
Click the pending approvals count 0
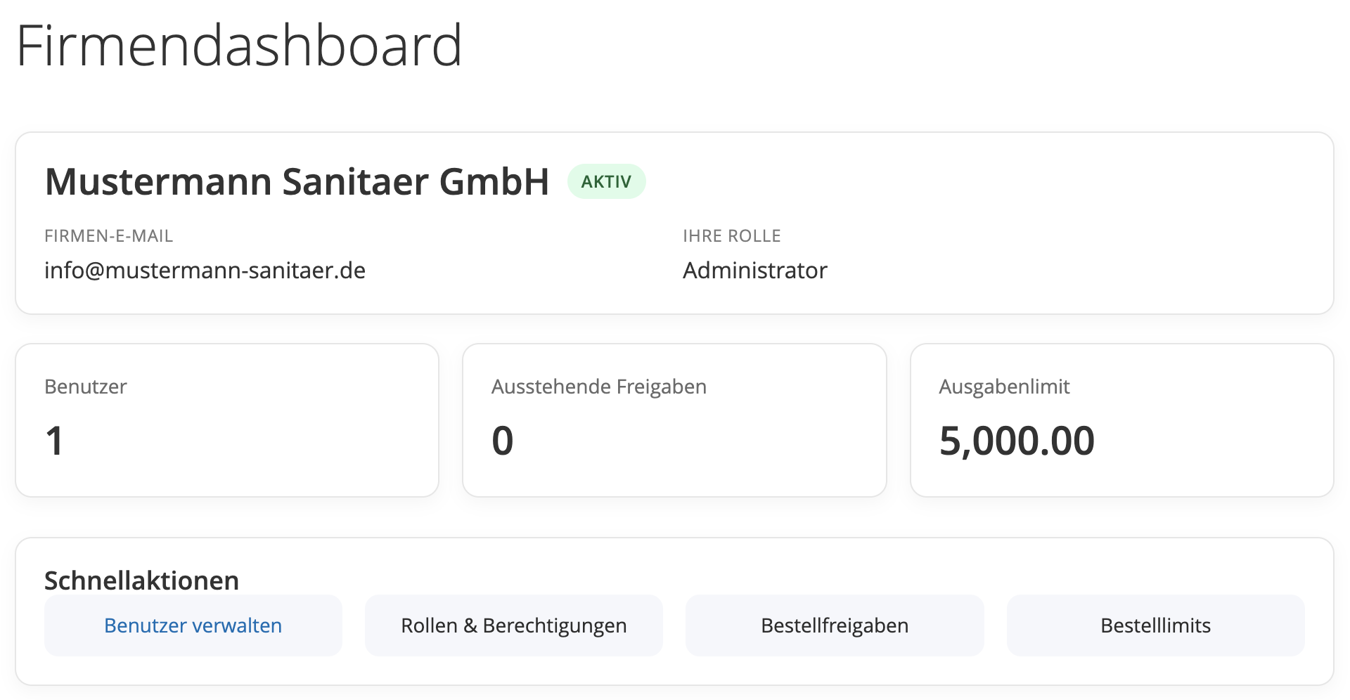(x=502, y=441)
